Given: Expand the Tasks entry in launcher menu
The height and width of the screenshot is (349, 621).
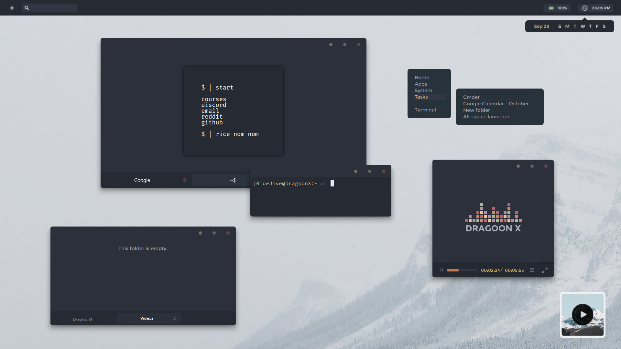Looking at the screenshot, I should point(421,97).
